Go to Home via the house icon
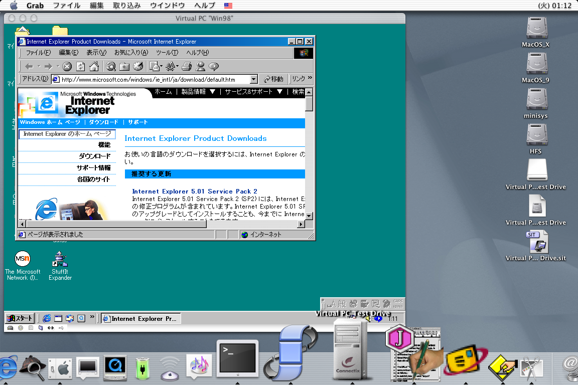Viewport: 578px width, 385px height. coord(93,66)
